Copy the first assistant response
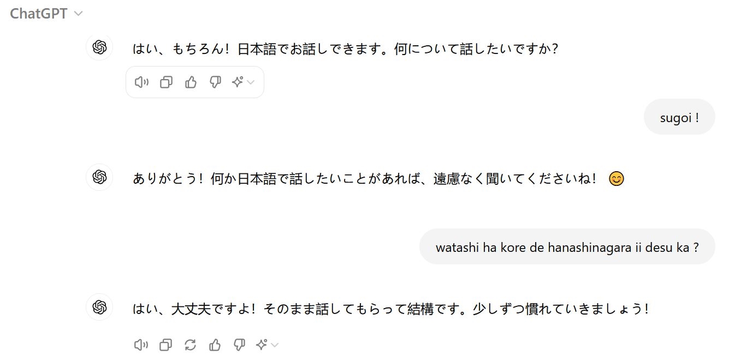 pyautogui.click(x=166, y=82)
